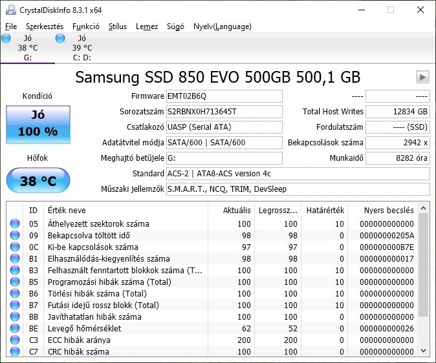Screen dimensions: 436x363
Task: Select attribute name Elhasználódás-kiegyenlítés száma
Action: point(109,259)
